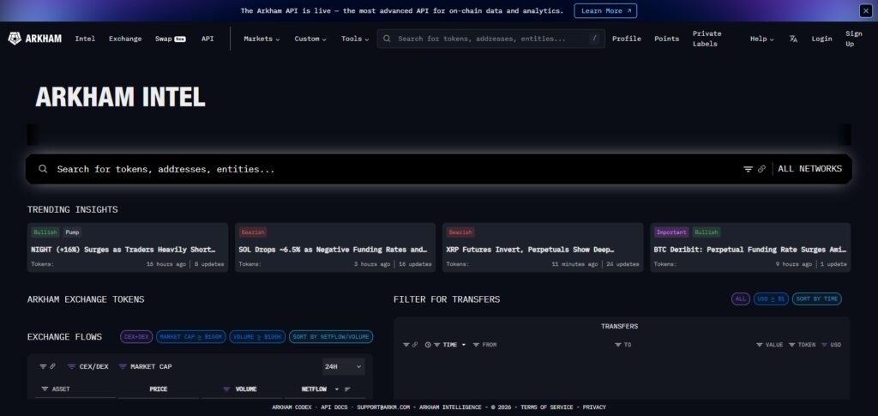Click the clock icon beside TIME
878x416 pixels.
(428, 345)
